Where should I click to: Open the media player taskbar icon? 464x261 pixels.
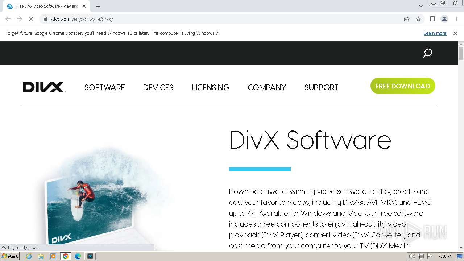53,256
